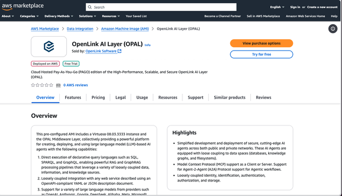The image size is (342, 196).
Task: Click the Free Trial badge
Action: click(x=71, y=64)
